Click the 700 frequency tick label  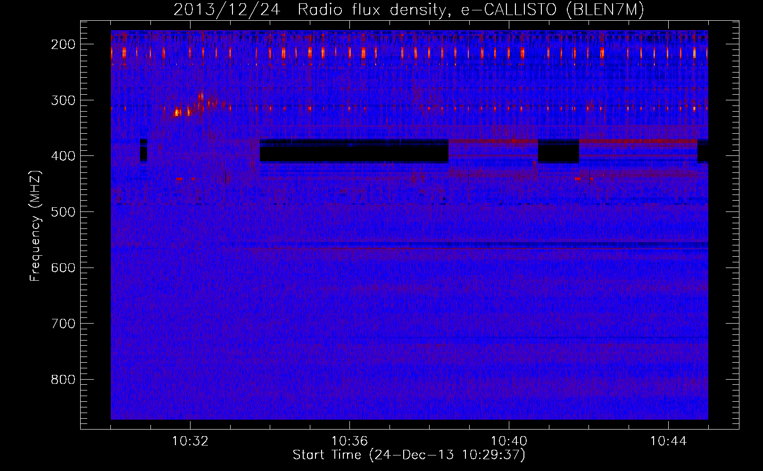63,324
